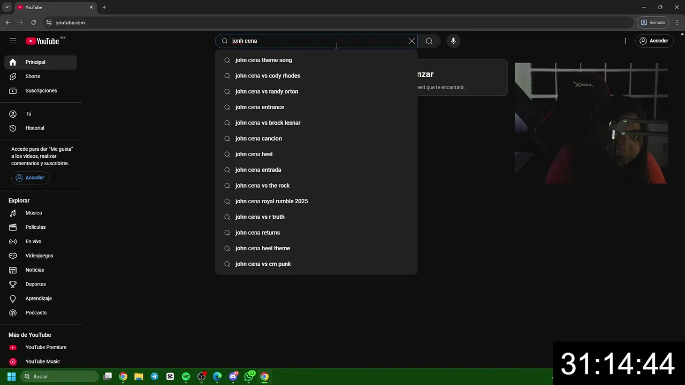The image size is (685, 385).
Task: Clear the search box with the X icon
Action: click(x=412, y=41)
